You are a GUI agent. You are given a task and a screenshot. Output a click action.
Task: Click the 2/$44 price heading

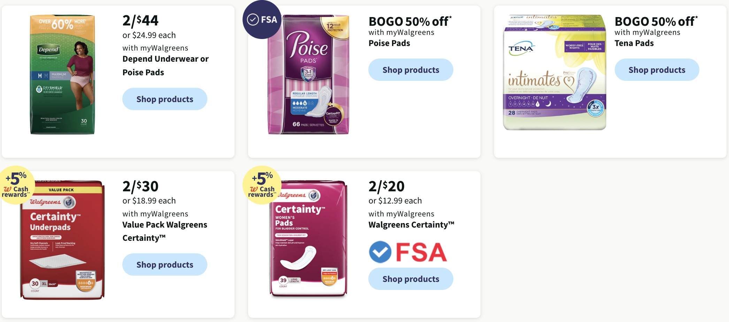pyautogui.click(x=140, y=21)
